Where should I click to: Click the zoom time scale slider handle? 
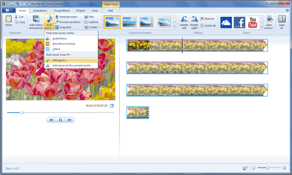click(x=267, y=168)
